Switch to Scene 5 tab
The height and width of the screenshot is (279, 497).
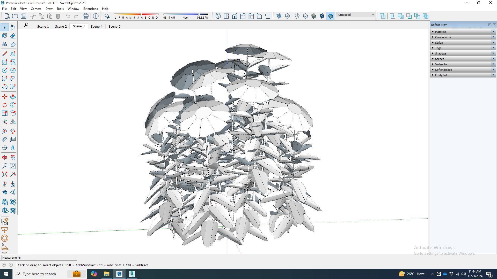[x=114, y=26]
